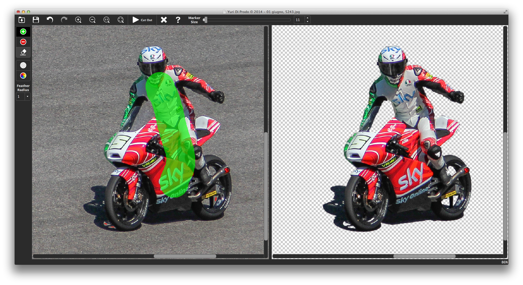Expand the Feather Radius dropdown
This screenshot has height=285, width=523.
tap(27, 96)
